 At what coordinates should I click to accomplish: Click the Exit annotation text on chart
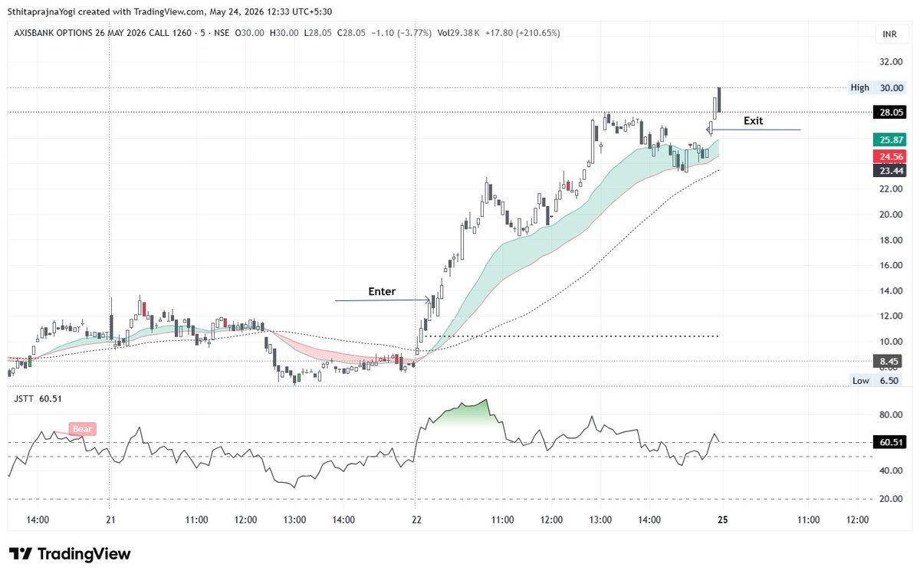coord(754,121)
